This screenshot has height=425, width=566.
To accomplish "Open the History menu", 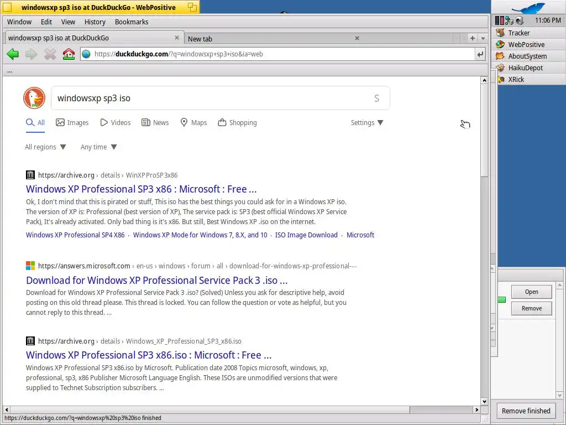I will tap(95, 22).
